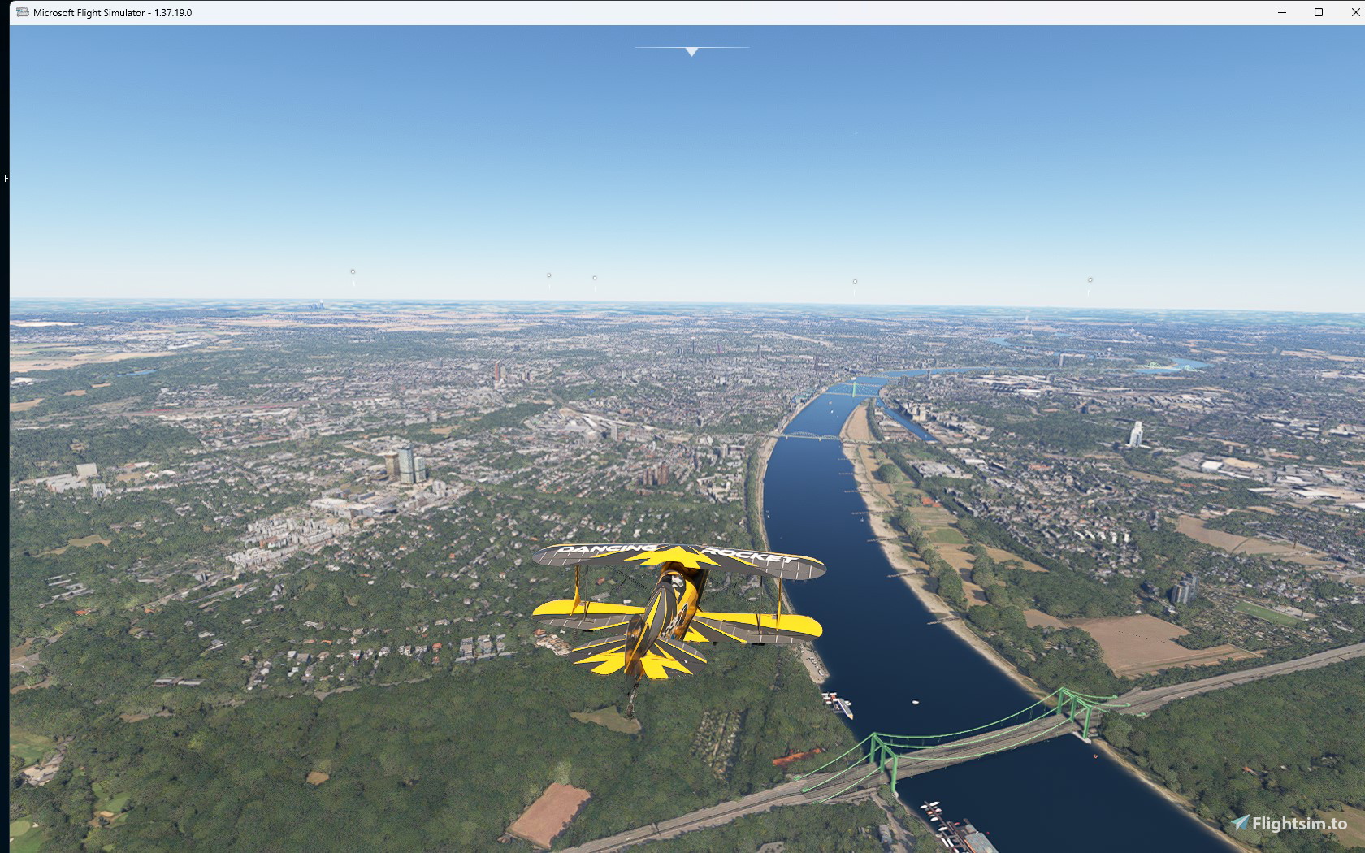Click the white tower building right of river

tap(1135, 434)
